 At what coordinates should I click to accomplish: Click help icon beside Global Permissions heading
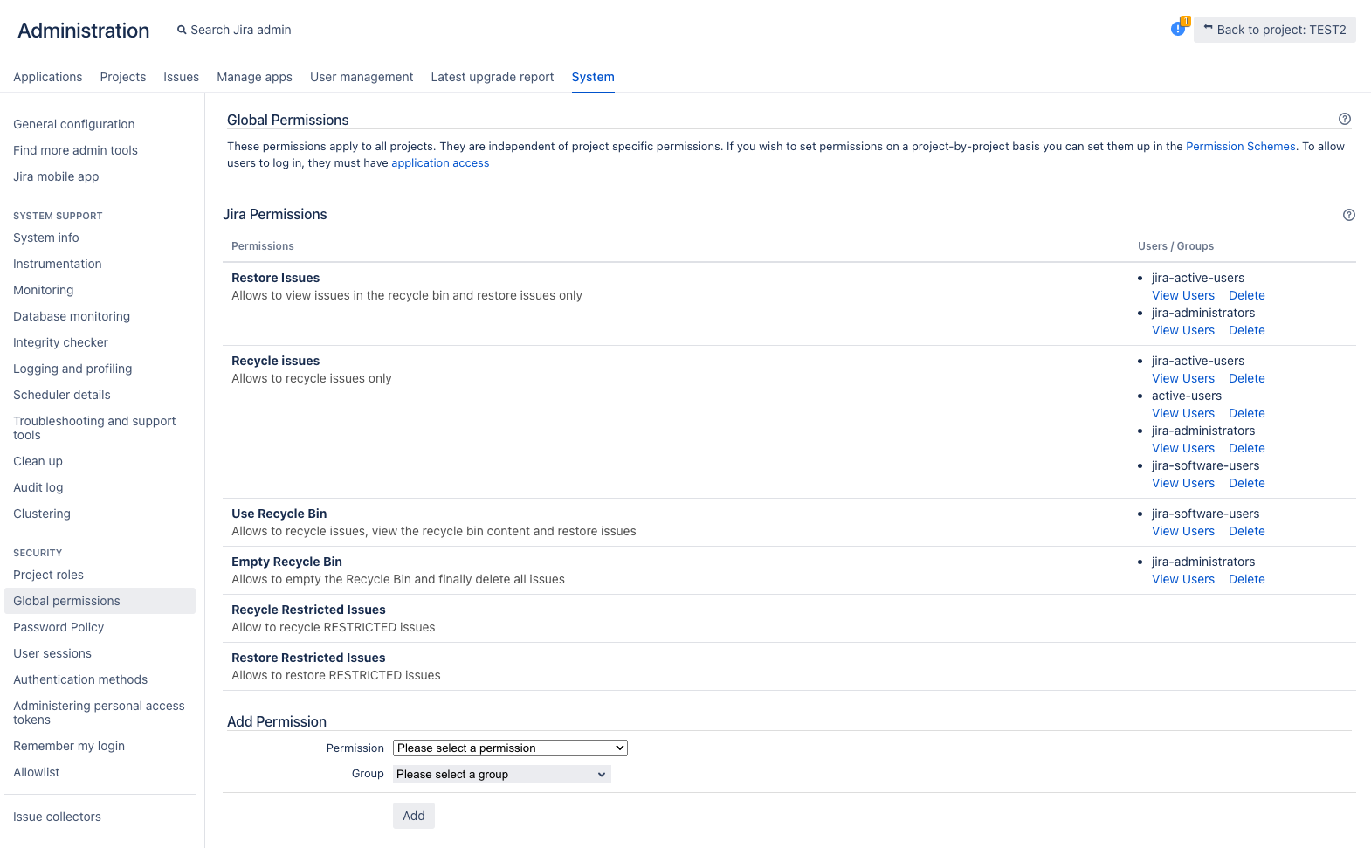point(1344,119)
